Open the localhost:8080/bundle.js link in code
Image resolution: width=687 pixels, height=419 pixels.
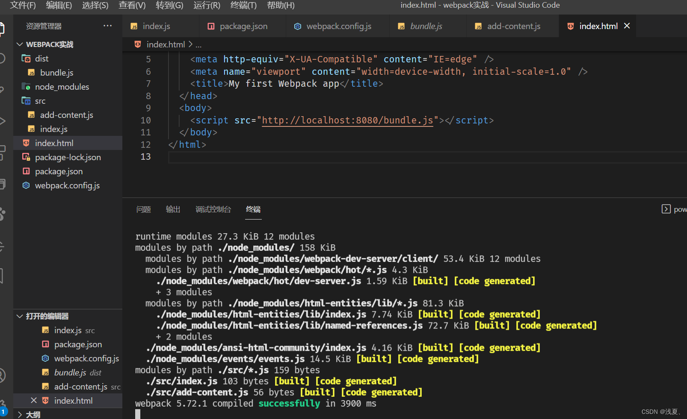tap(347, 120)
